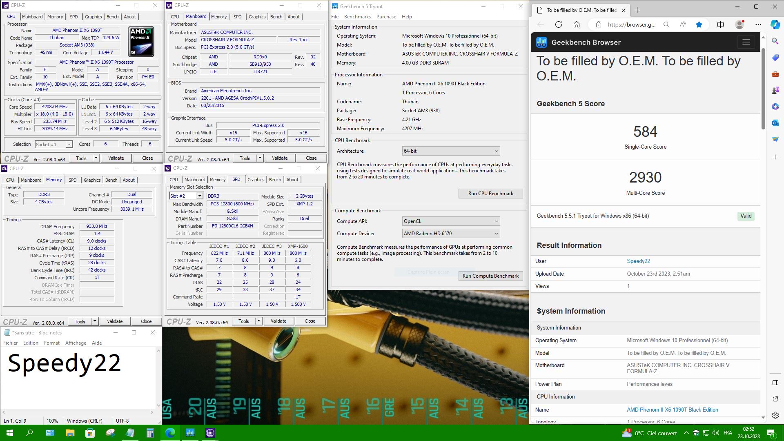Click the 584 Single-Core Score value
The height and width of the screenshot is (441, 784).
pyautogui.click(x=645, y=131)
